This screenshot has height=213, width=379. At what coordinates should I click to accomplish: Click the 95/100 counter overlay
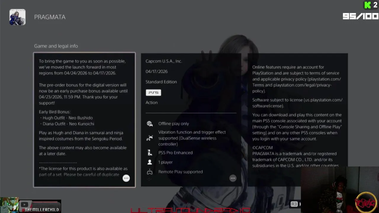(360, 16)
